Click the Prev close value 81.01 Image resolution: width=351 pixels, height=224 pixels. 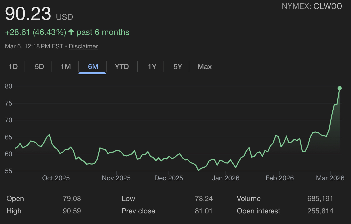tap(204, 211)
